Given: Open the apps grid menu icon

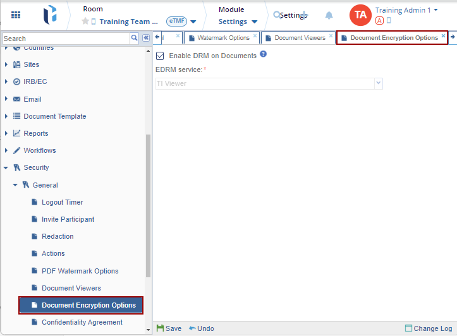Looking at the screenshot, I should (16, 15).
